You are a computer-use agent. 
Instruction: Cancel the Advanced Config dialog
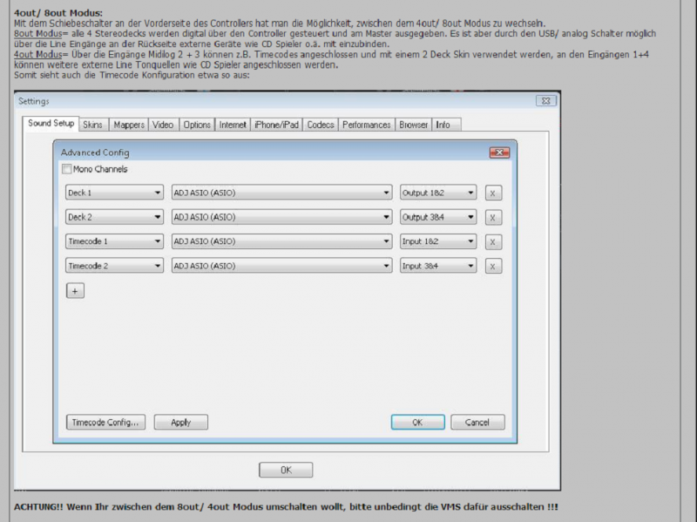(477, 422)
